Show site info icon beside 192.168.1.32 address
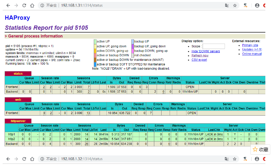 coord(42,159)
